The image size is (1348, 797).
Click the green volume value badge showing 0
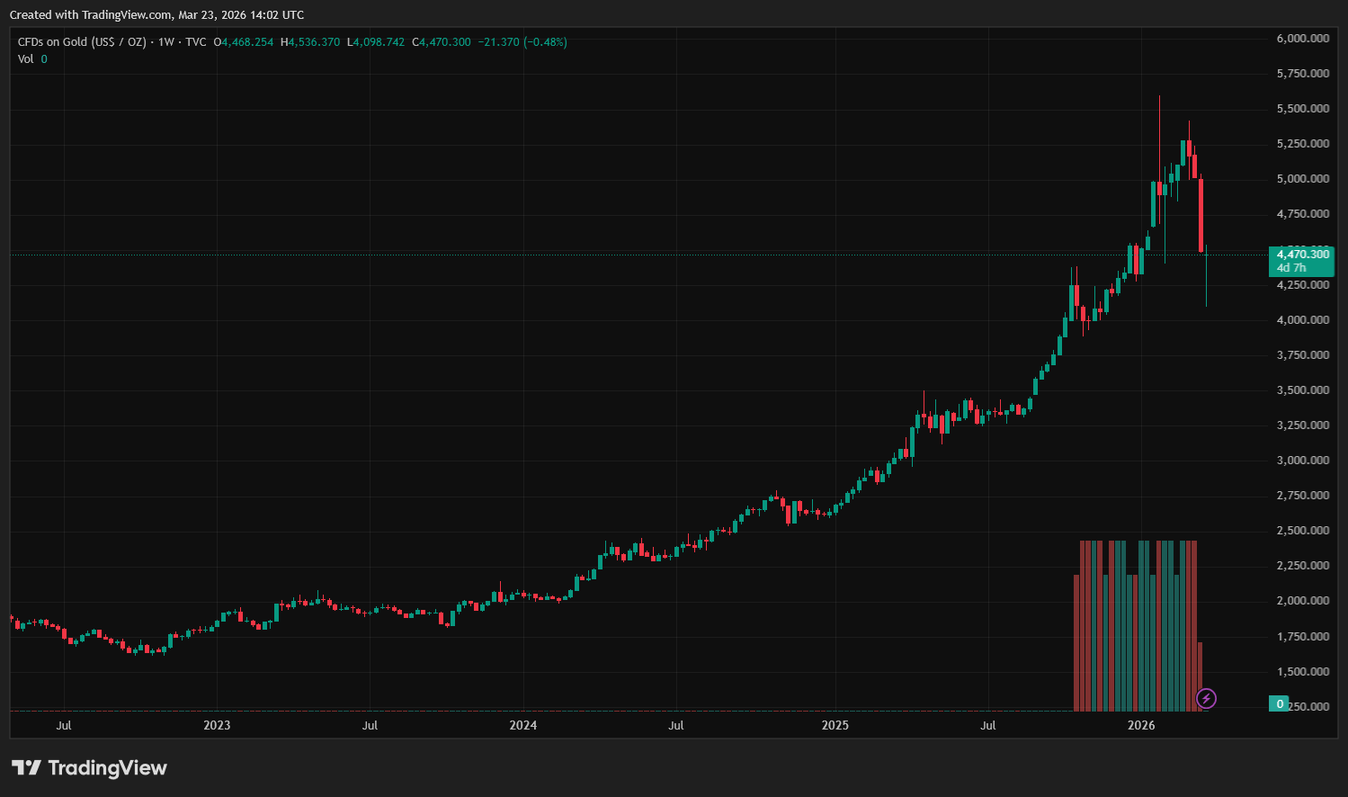tap(1279, 704)
